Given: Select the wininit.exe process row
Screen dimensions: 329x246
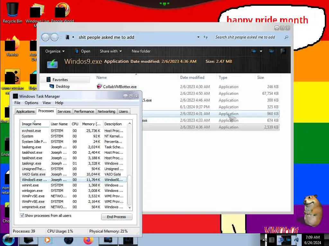Looking at the screenshot, I should 74,185.
